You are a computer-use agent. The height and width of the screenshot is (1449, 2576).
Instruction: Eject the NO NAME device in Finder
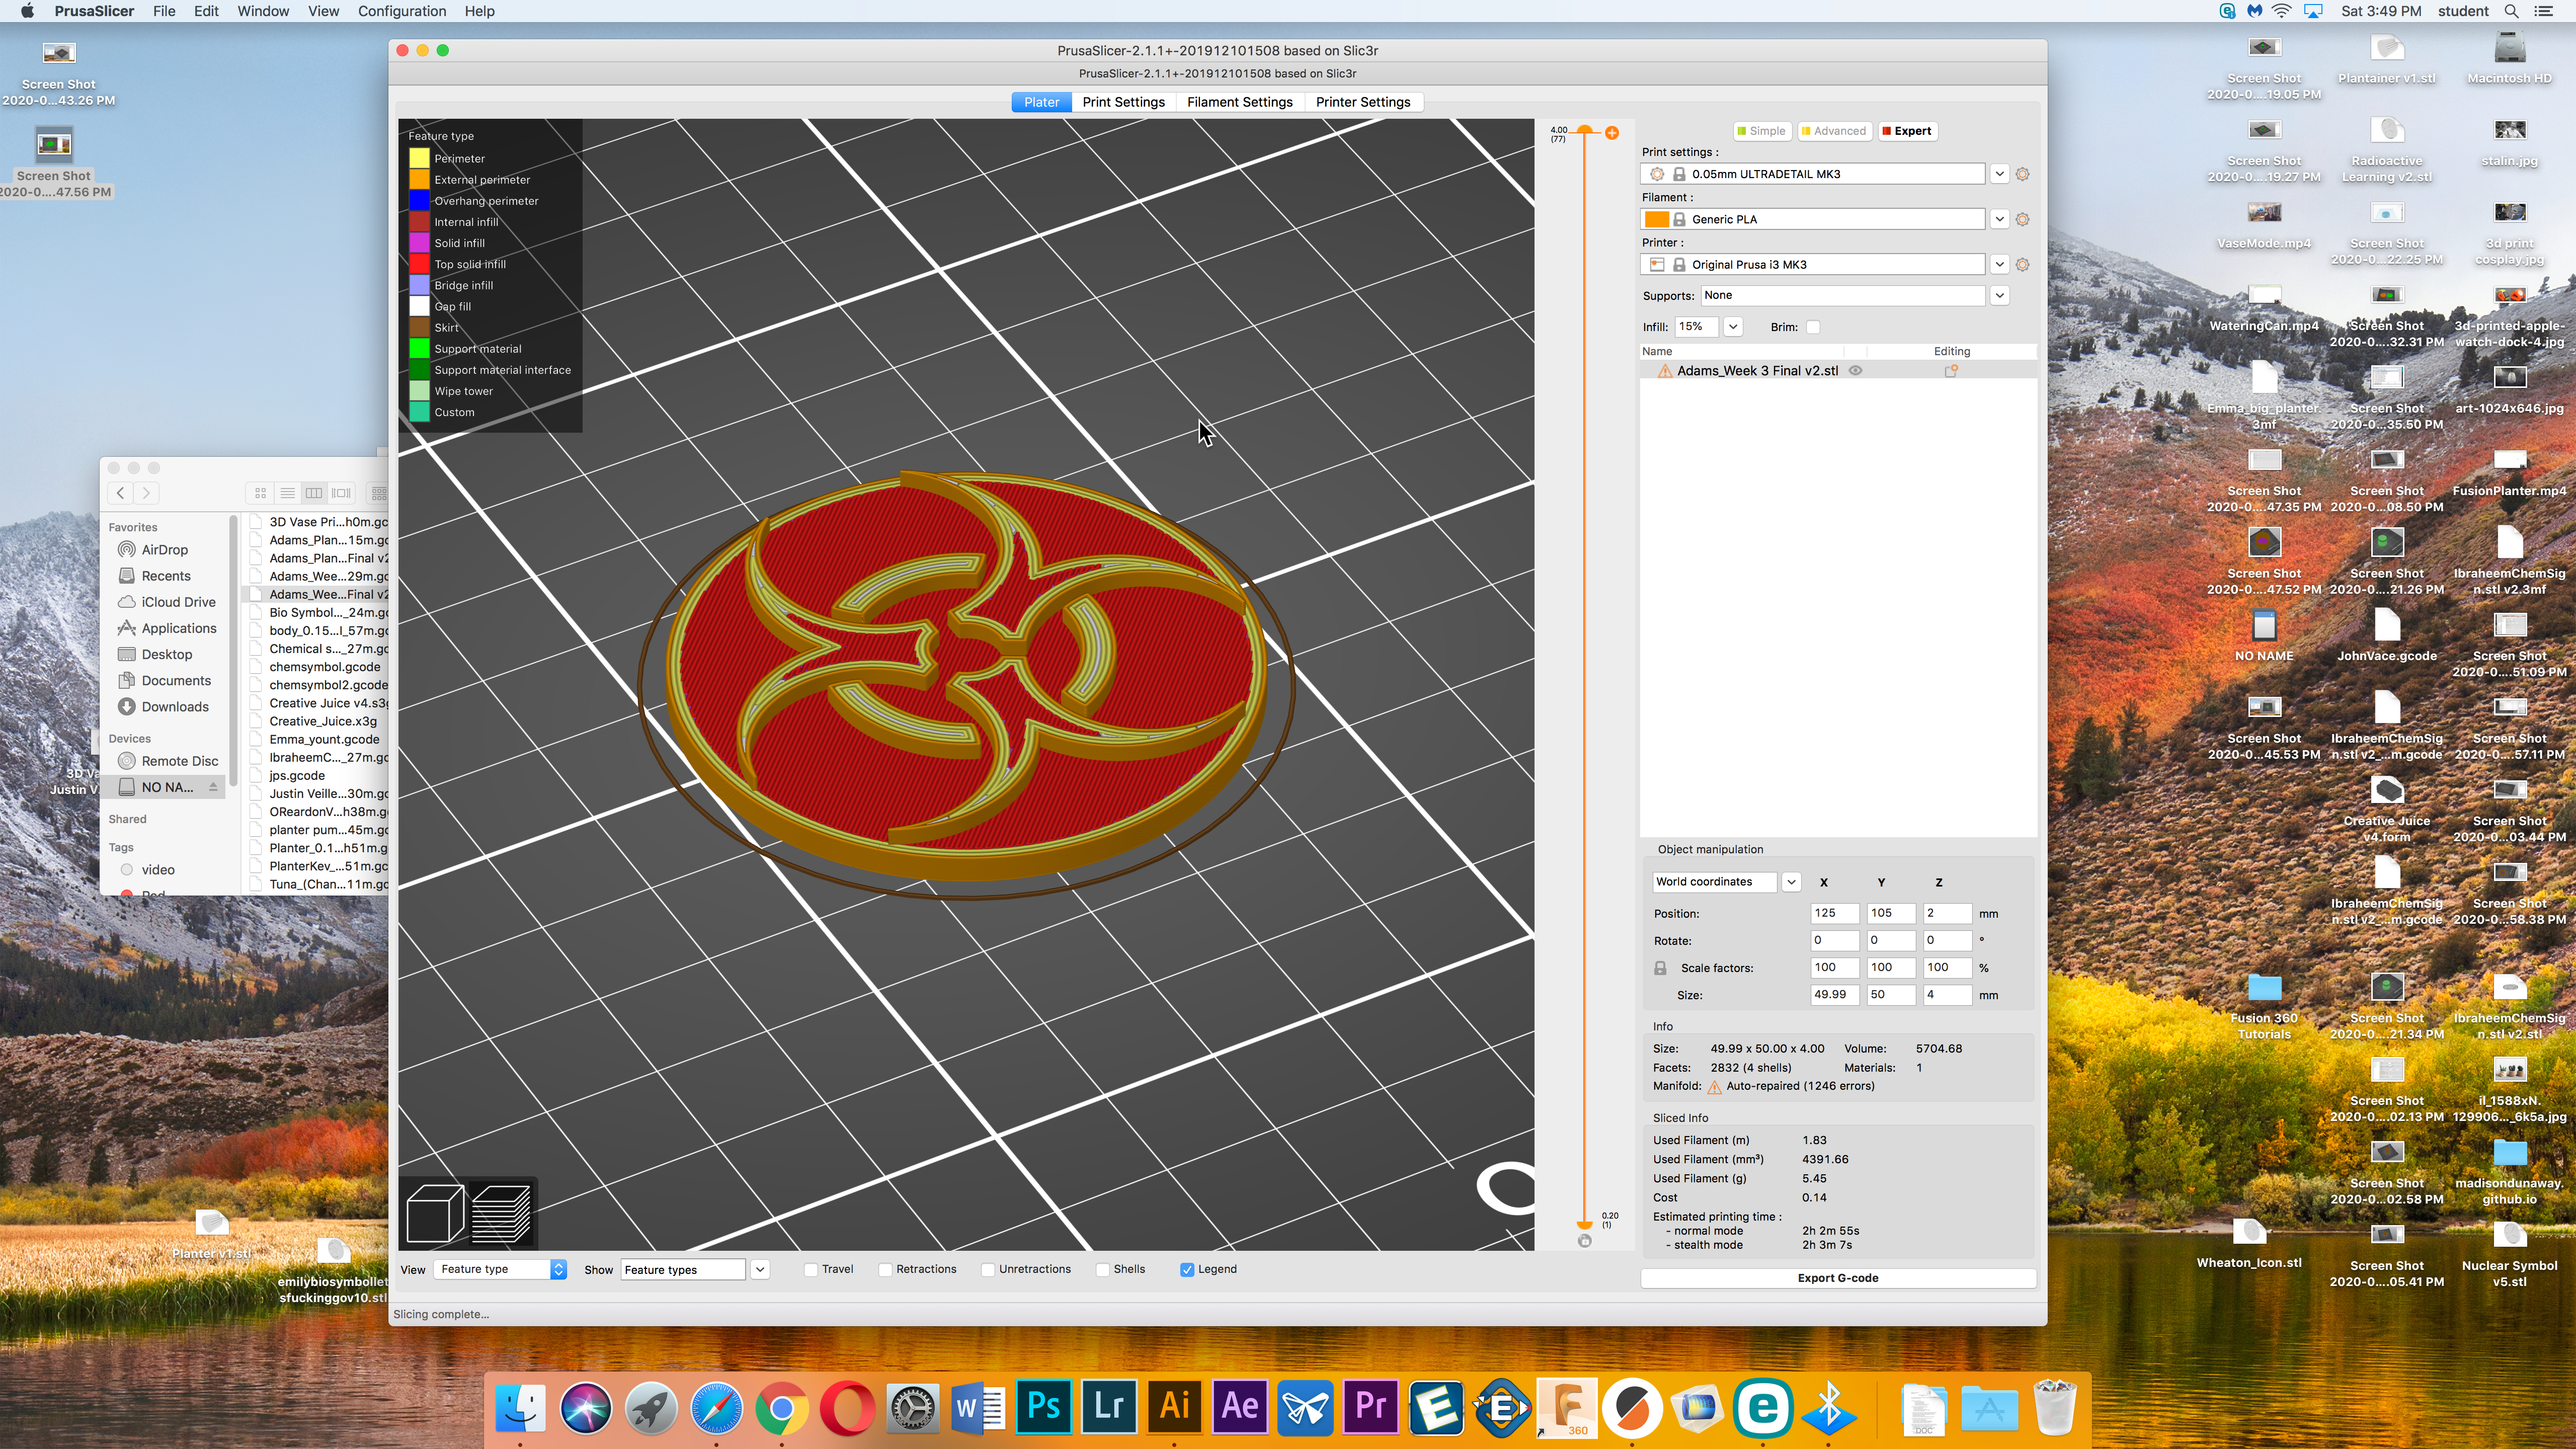[x=213, y=788]
